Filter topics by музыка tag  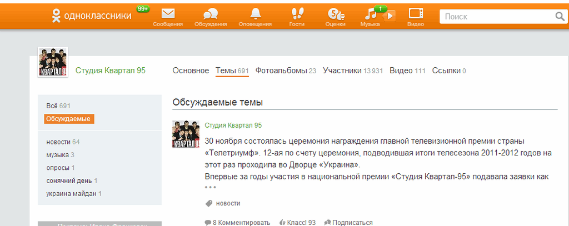tap(60, 155)
